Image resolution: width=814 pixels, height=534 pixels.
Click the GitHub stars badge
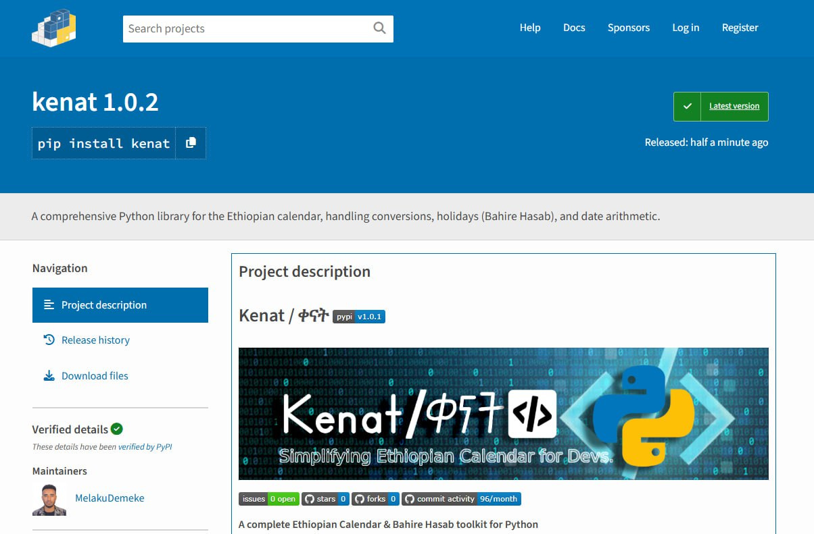pos(325,499)
